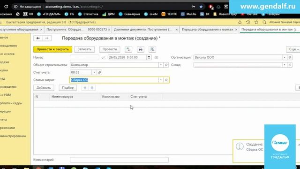Expand Статья затрат dropdown arrow
This screenshot has height=169, width=300.
click(161, 80)
